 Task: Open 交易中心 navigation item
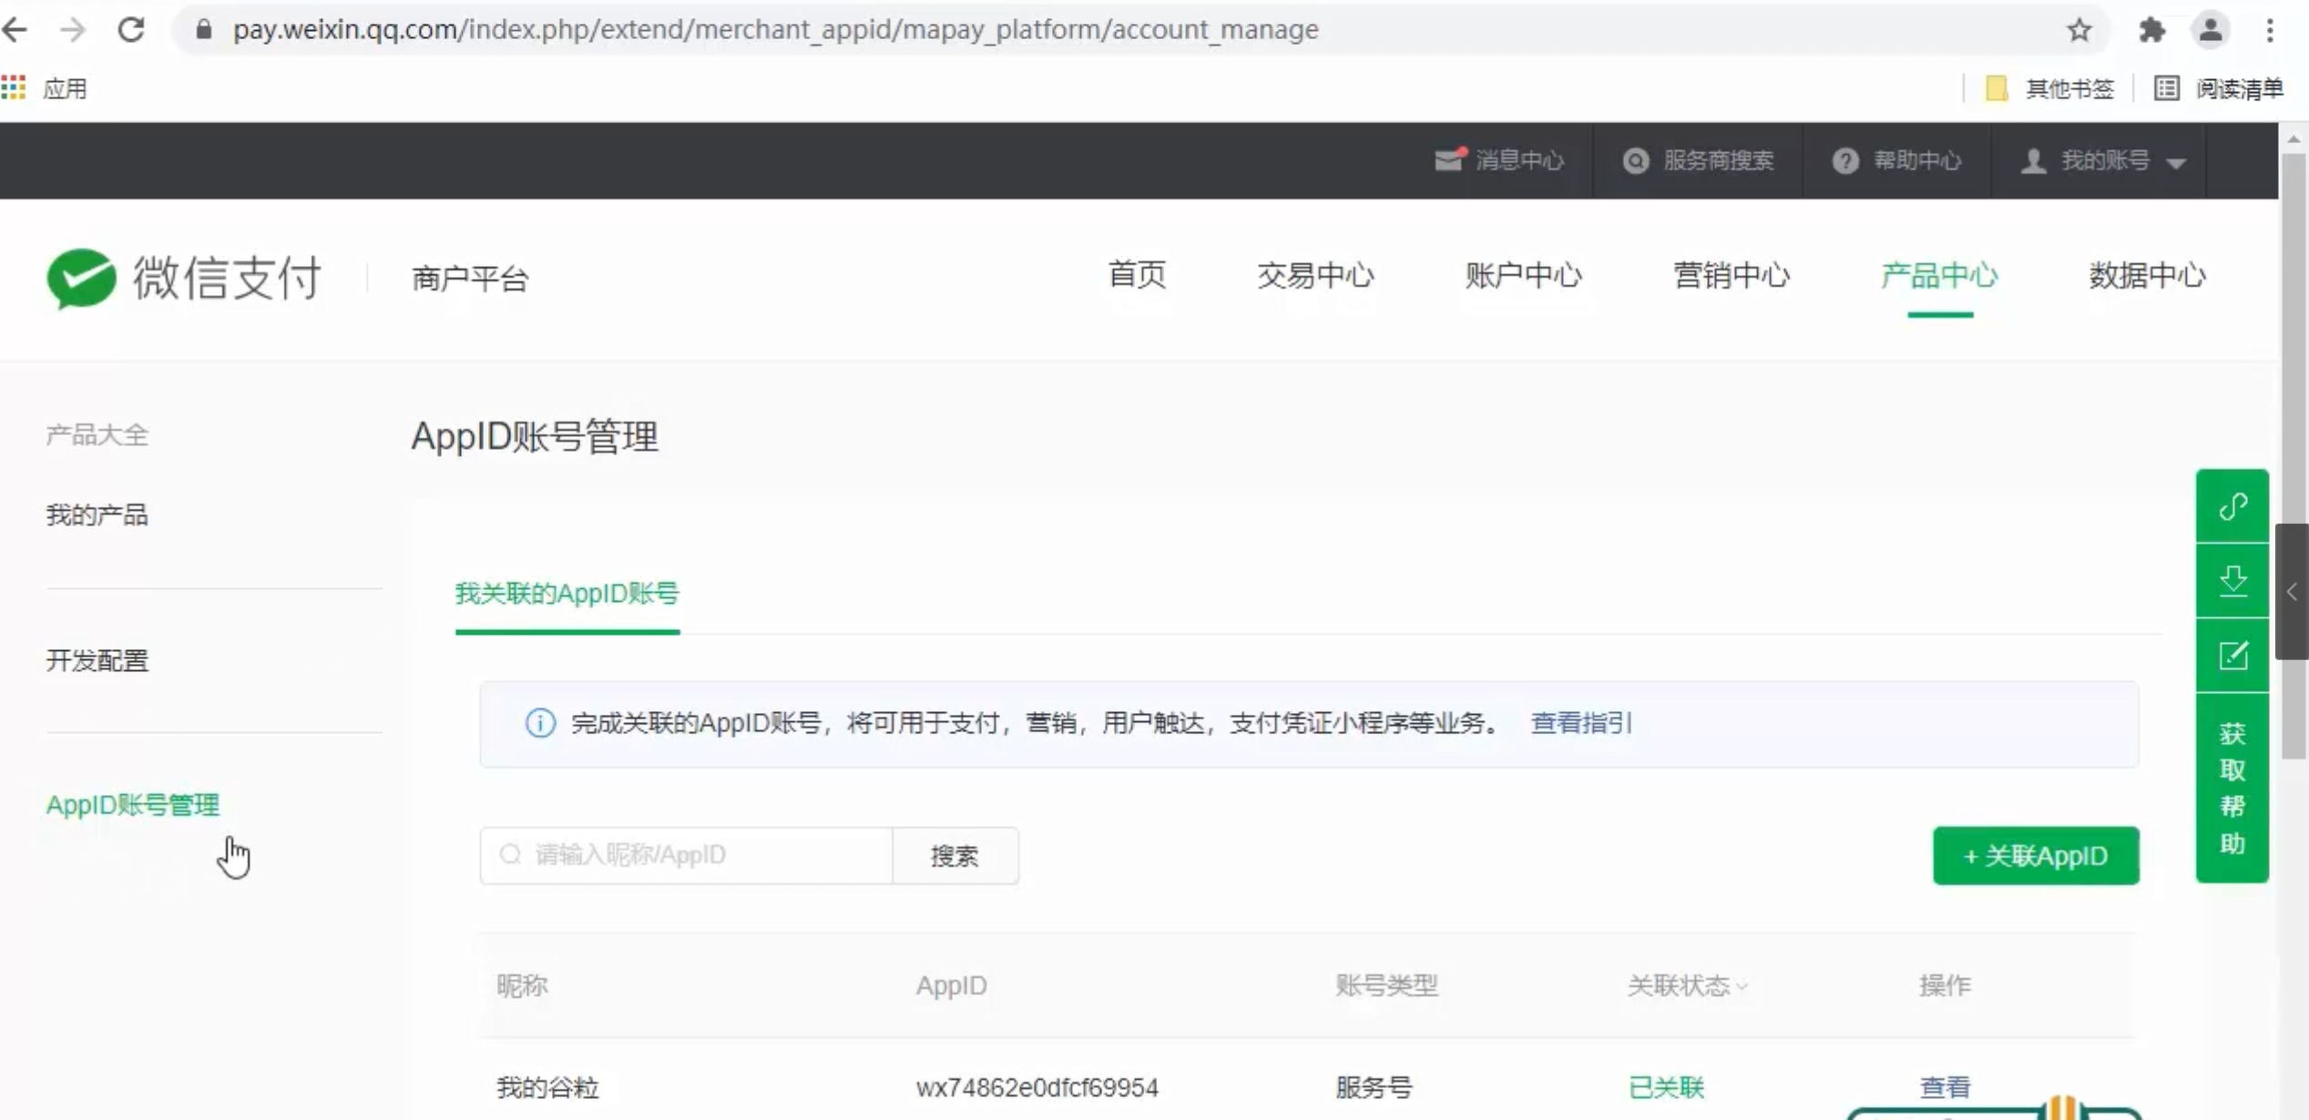click(x=1315, y=274)
